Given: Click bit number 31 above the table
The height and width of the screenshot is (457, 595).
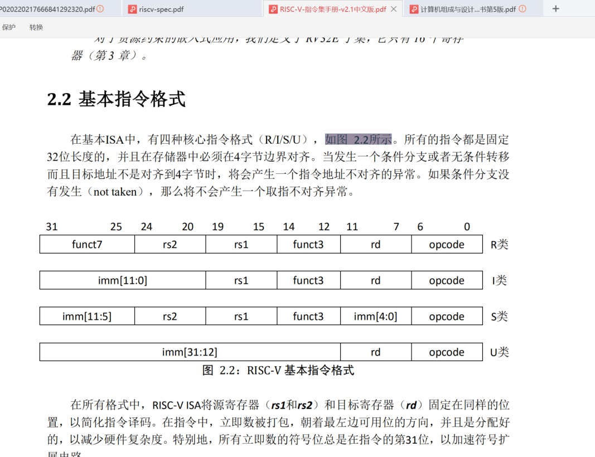Looking at the screenshot, I should pyautogui.click(x=52, y=227).
